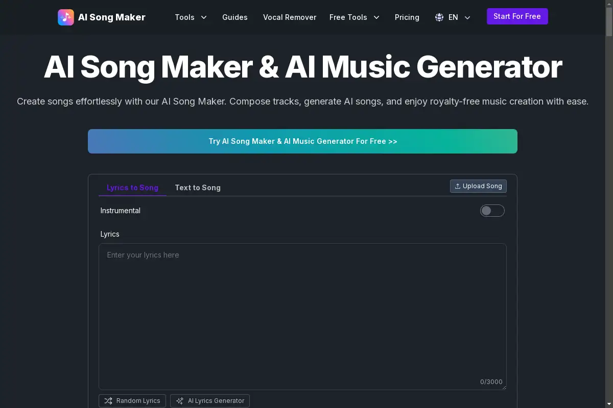Click the Tools menu label
The image size is (613, 408).
(184, 17)
